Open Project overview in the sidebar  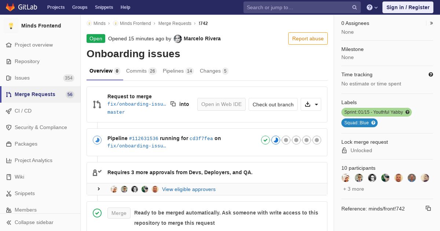coord(34,45)
